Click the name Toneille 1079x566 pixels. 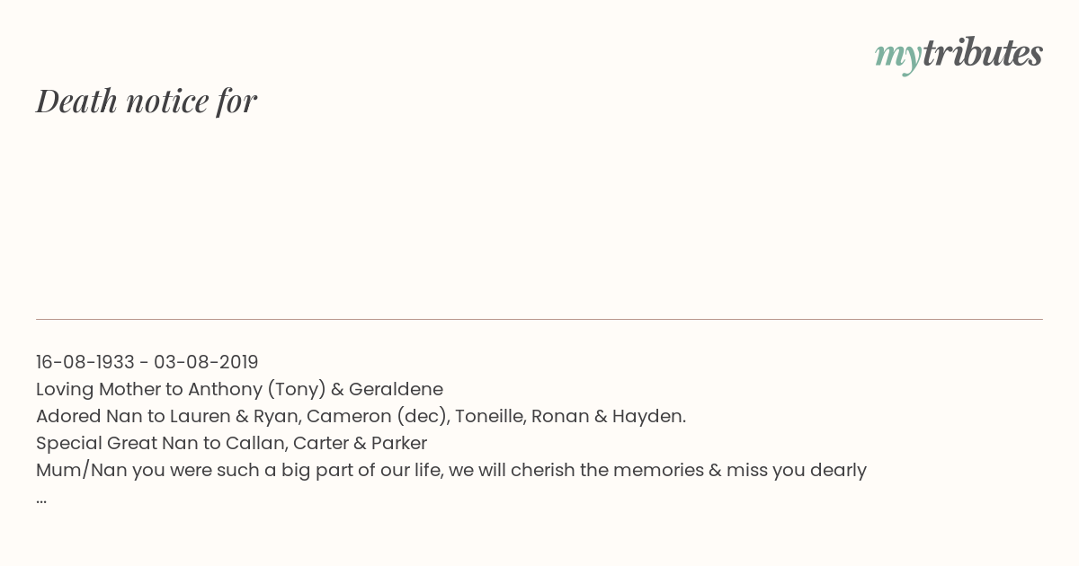tap(491, 416)
